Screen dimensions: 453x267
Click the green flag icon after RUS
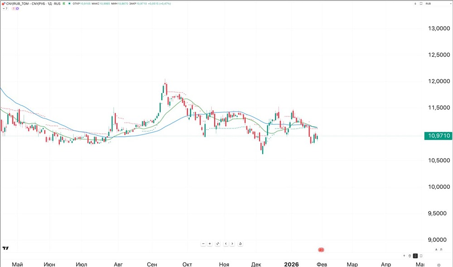click(x=64, y=4)
